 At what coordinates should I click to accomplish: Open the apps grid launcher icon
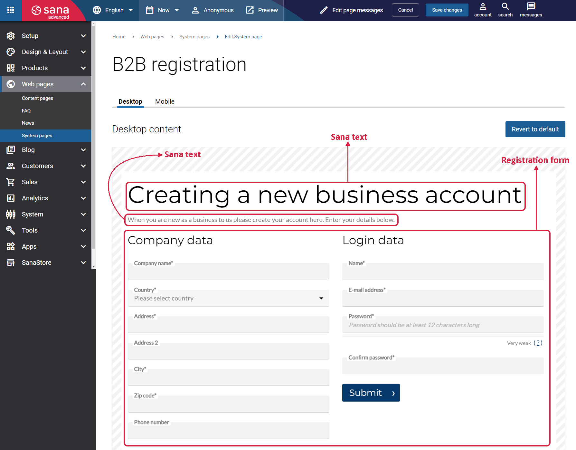tap(11, 10)
